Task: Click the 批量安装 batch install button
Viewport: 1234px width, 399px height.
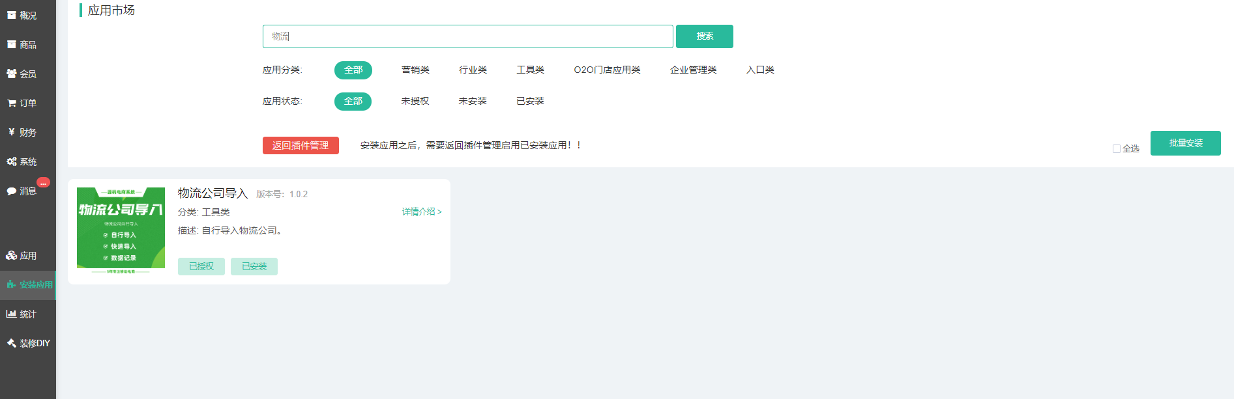Action: point(1185,143)
